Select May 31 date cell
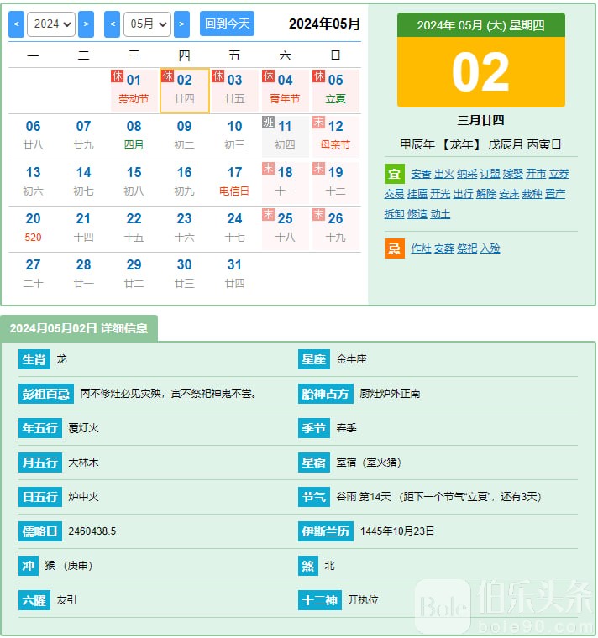 pos(234,273)
